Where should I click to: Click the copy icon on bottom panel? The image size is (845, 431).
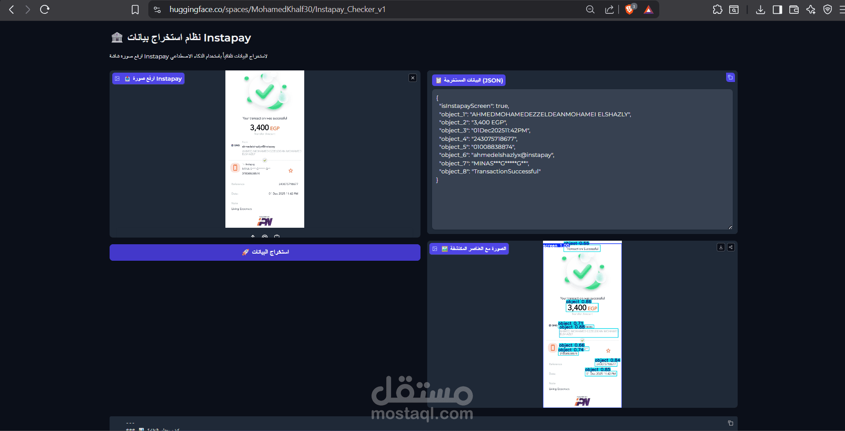(731, 423)
